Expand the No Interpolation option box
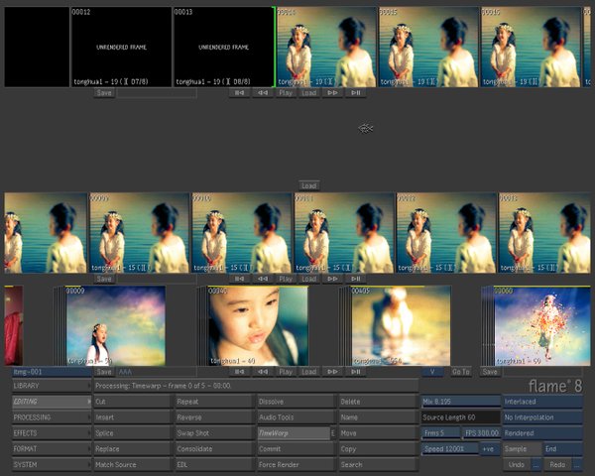This screenshot has width=595, height=476. click(541, 417)
